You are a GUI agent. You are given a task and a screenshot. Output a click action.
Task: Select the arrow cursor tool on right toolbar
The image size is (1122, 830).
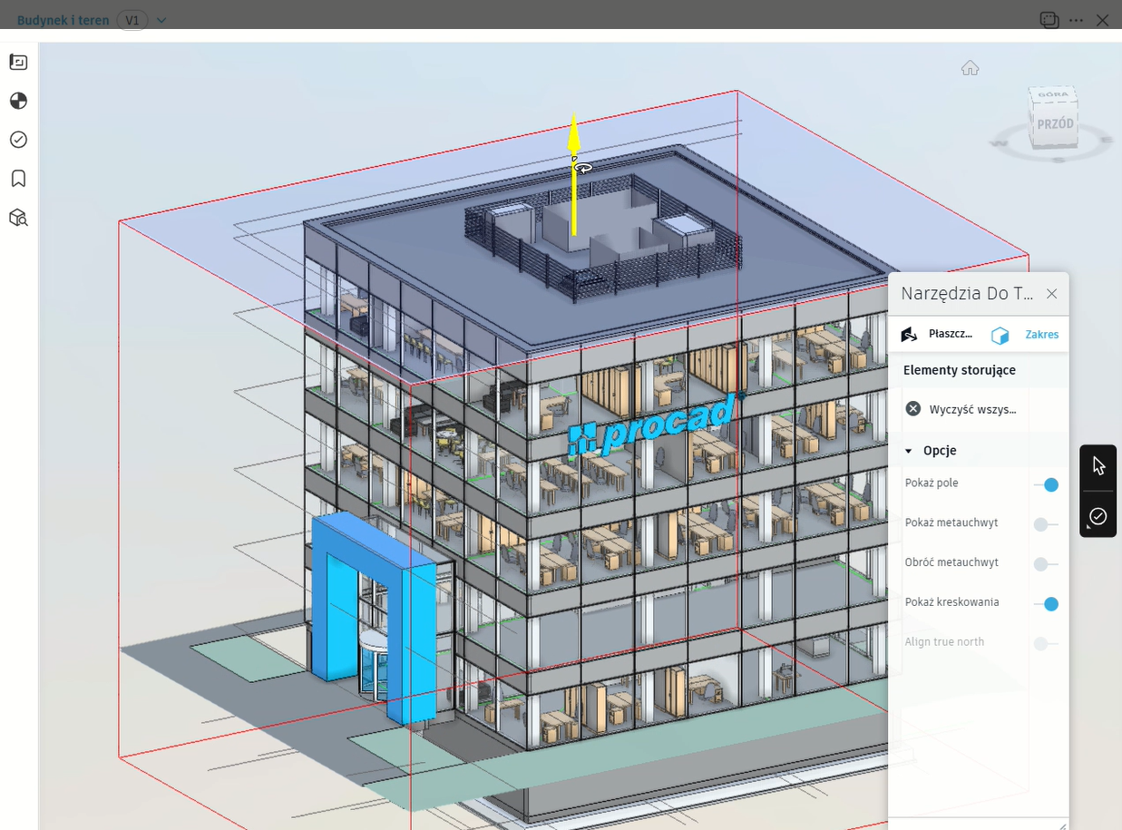pos(1098,466)
